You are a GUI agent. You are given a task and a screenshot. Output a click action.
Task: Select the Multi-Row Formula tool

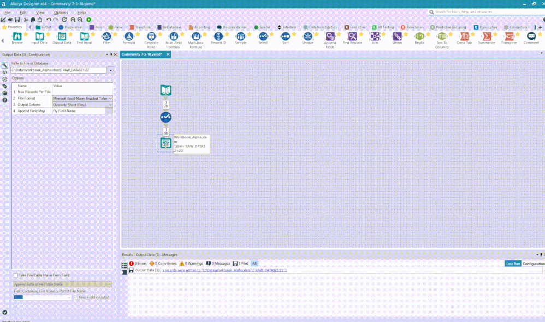[x=196, y=40]
